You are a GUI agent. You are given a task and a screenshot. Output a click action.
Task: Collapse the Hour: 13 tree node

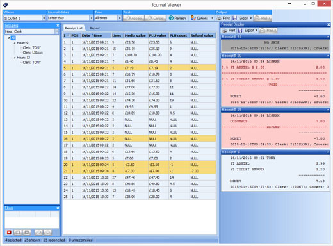pyautogui.click(x=15, y=58)
